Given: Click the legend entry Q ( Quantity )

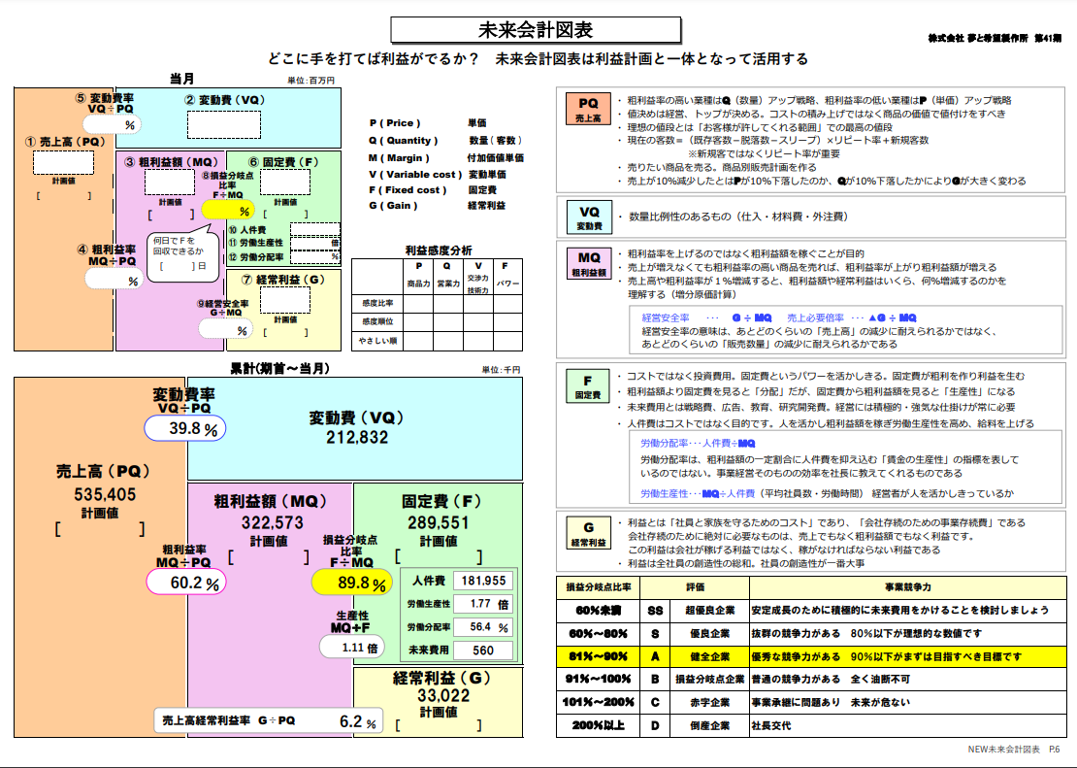Looking at the screenshot, I should 404,140.
